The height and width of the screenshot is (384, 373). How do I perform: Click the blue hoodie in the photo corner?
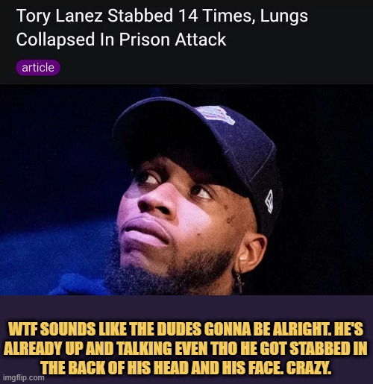[80, 285]
